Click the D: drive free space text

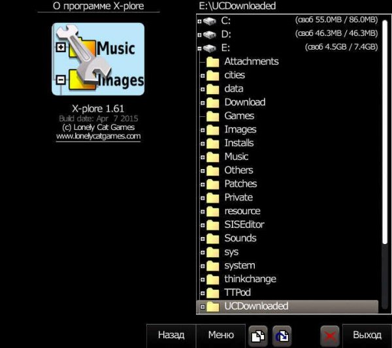tap(336, 33)
